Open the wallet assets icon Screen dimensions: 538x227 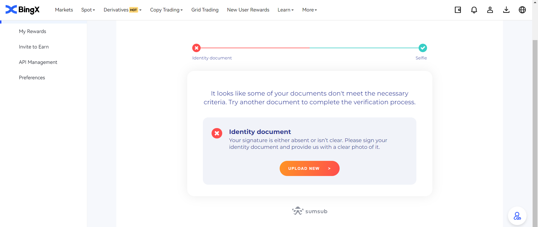point(458,10)
